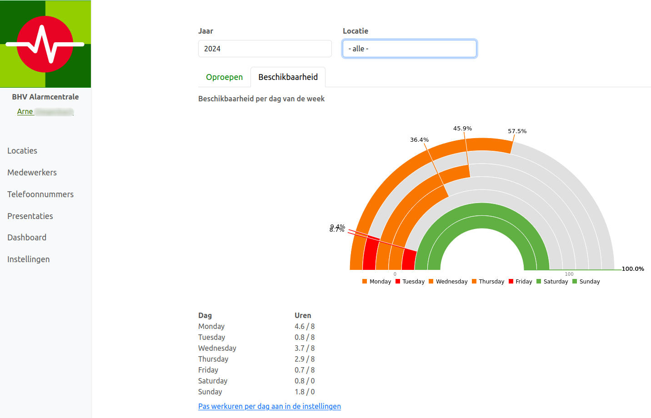Open Telefoonnummers from sidebar
The width and height of the screenshot is (651, 418).
coord(40,194)
